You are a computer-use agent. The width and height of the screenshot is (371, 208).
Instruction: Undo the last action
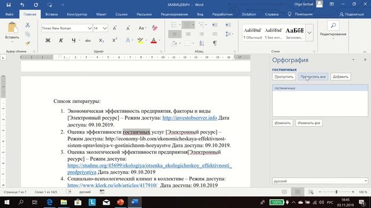coord(22,5)
